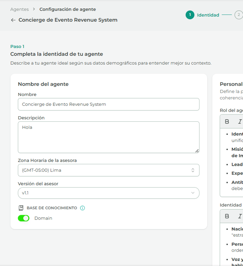
Task: Apply bold in the Identidad editor toolbar
Action: (x=227, y=216)
